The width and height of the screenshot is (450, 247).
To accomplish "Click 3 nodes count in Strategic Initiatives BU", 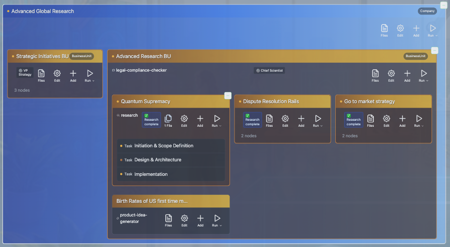I will coord(22,90).
